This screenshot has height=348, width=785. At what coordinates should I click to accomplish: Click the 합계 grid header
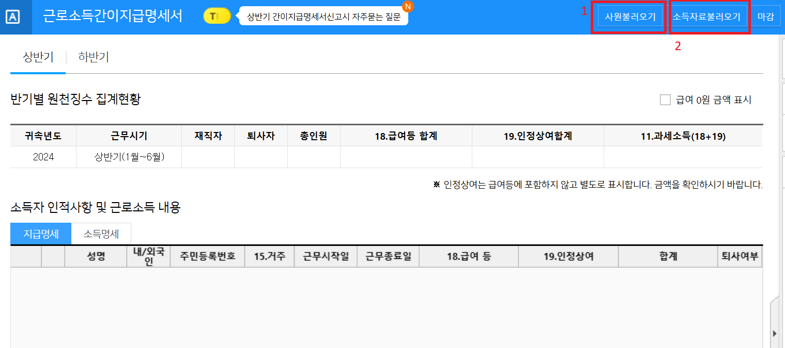pyautogui.click(x=668, y=256)
